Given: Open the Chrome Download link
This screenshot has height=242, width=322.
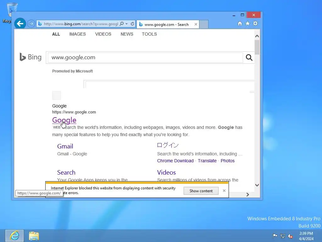Looking at the screenshot, I should pyautogui.click(x=175, y=161).
